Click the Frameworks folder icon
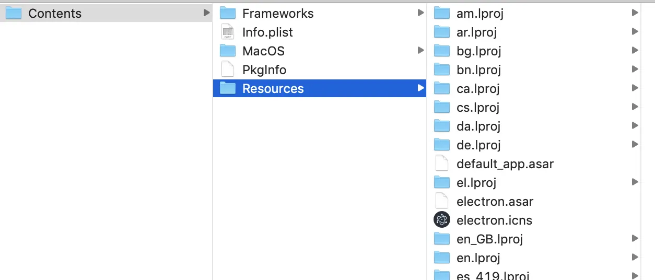Screen dimensions: 655x280 click(228, 13)
